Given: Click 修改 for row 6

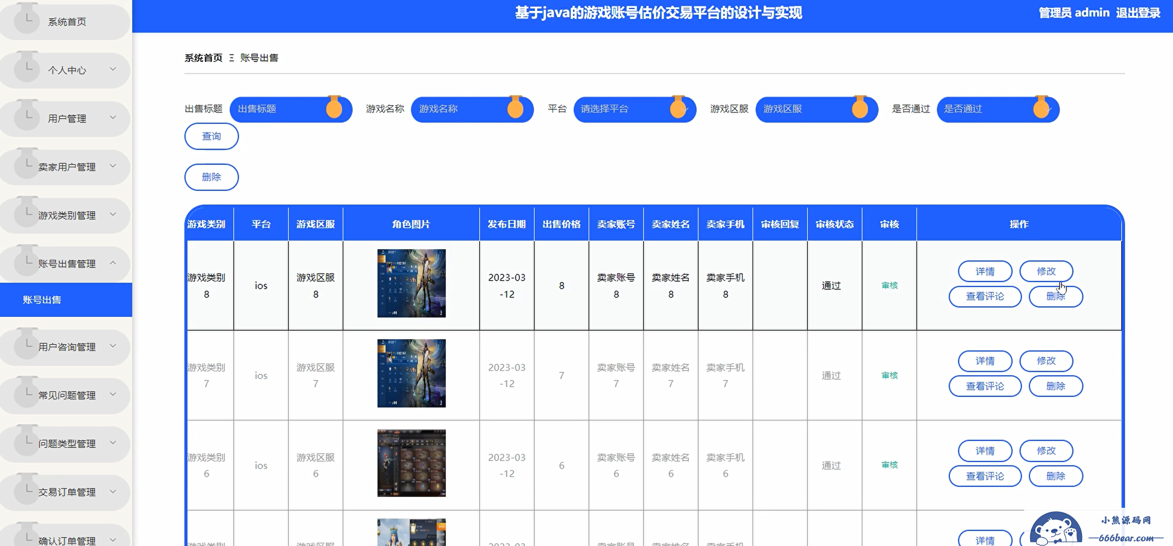Looking at the screenshot, I should tap(1046, 451).
